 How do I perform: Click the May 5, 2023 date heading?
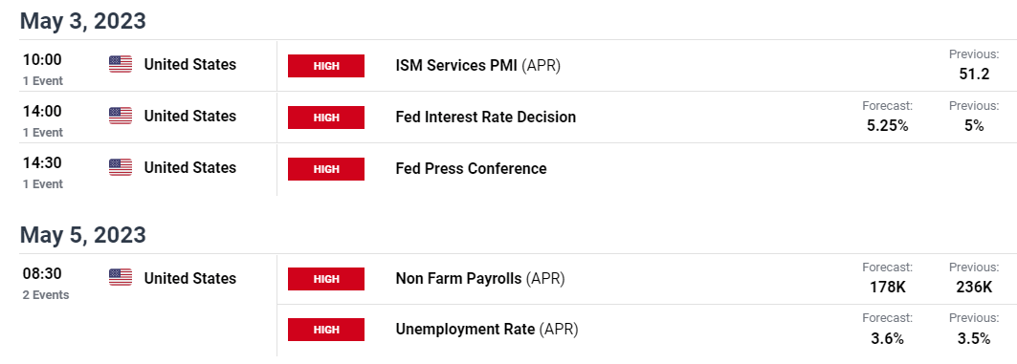(83, 234)
